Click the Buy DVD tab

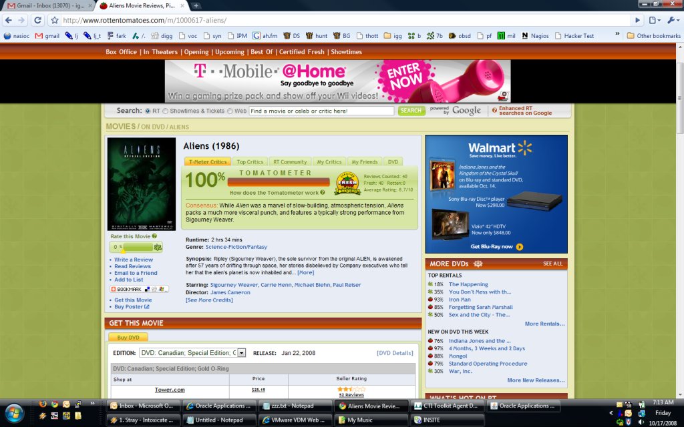128,337
